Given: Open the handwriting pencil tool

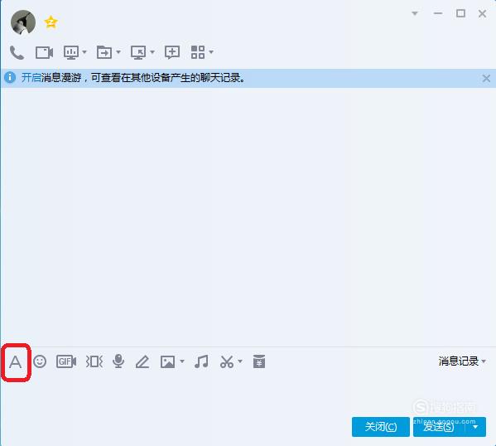Looking at the screenshot, I should click(142, 361).
